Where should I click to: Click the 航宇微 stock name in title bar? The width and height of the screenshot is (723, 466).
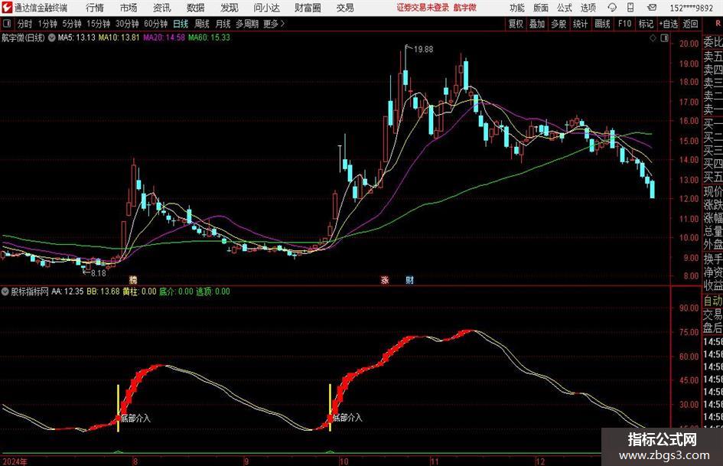[x=465, y=8]
